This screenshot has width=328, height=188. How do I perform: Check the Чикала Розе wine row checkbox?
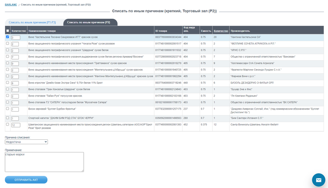coord(7,43)
